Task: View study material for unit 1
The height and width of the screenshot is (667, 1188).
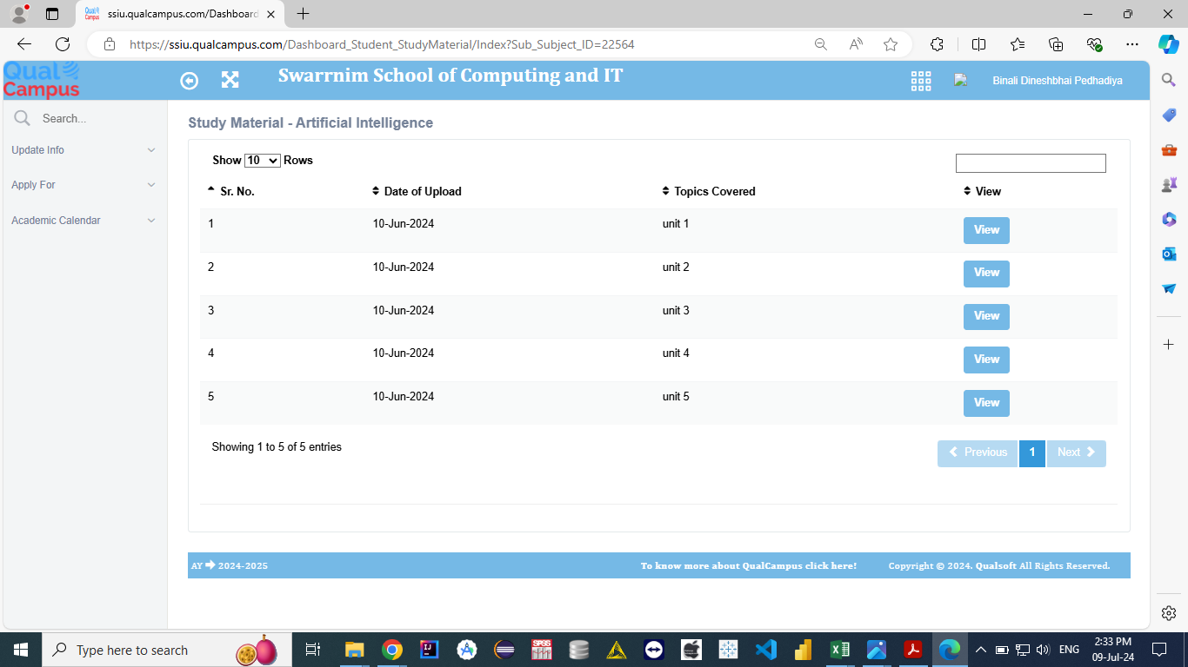Action: pyautogui.click(x=986, y=230)
